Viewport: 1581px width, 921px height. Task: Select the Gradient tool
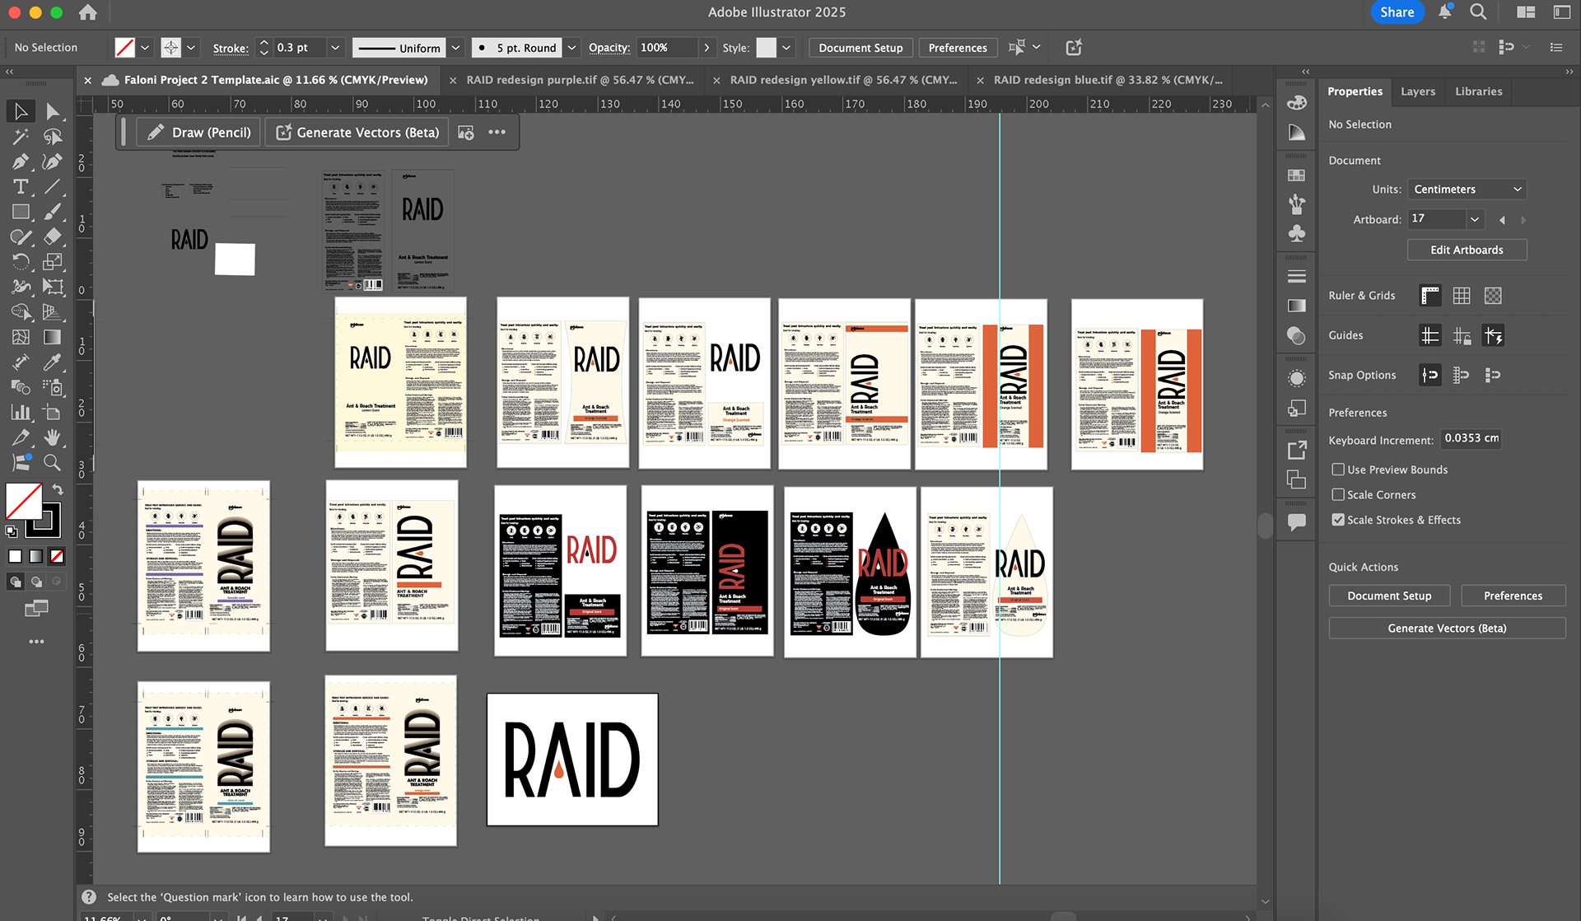(53, 337)
